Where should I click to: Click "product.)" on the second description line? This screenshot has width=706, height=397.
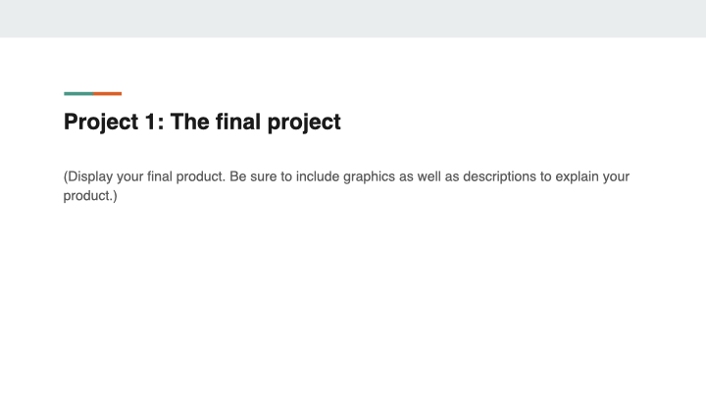coord(90,195)
